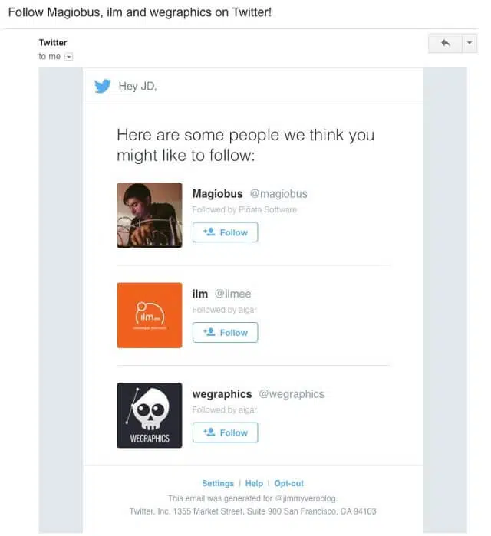Open the @ilmee handle
Screen dimensions: 491x536
pos(233,294)
